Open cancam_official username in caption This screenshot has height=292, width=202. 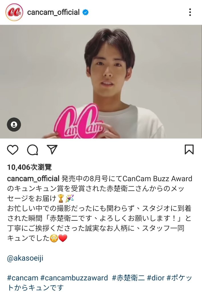point(33,179)
